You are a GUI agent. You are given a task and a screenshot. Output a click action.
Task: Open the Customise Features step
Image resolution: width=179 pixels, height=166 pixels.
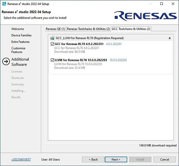pyautogui.click(x=18, y=50)
